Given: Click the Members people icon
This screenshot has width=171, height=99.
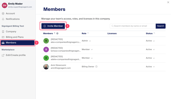Looking at the screenshot, I should (x=3, y=43).
